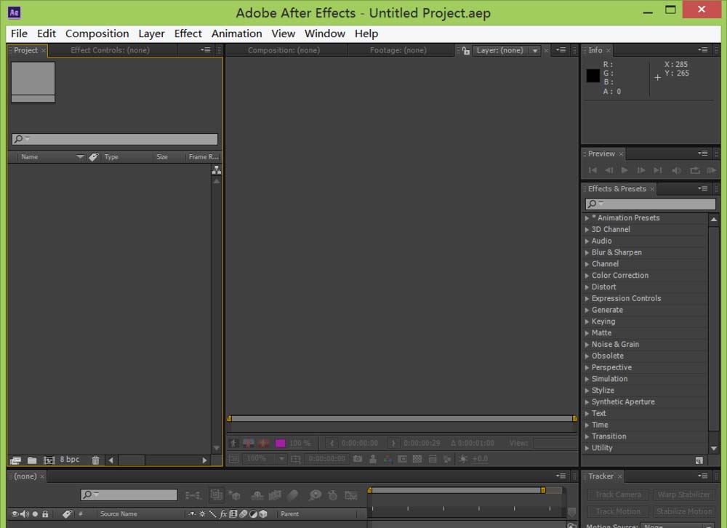Open the Layer (none) viewer dropdown

coord(535,51)
